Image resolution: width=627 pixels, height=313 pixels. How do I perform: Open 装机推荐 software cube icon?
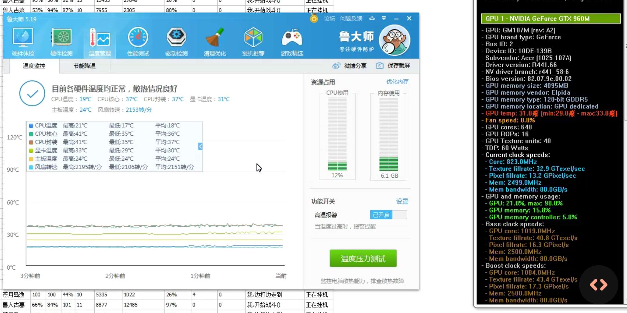(253, 42)
